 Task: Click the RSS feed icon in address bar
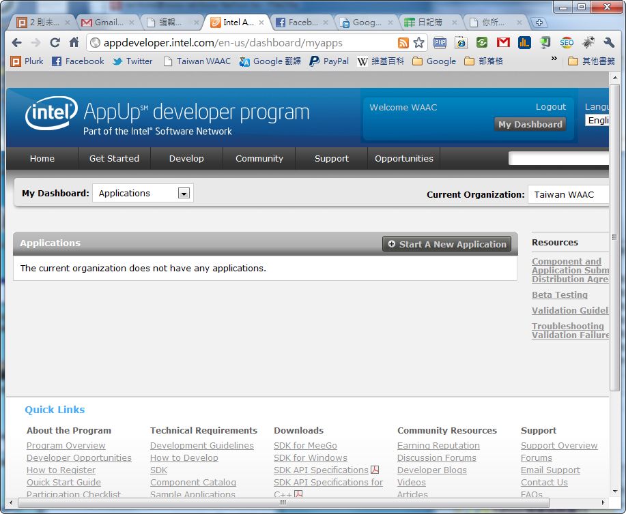click(x=403, y=43)
